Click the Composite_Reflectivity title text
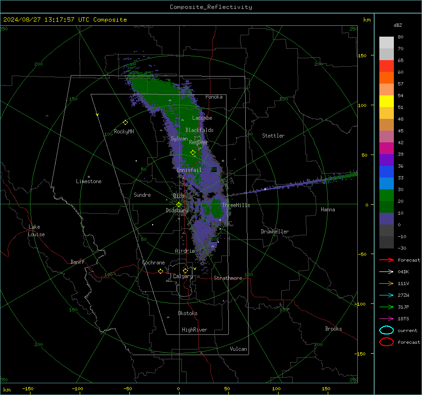The height and width of the screenshot is (395, 422). [211, 7]
